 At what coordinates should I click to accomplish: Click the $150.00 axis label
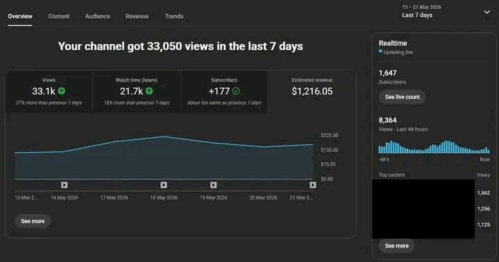[329, 150]
